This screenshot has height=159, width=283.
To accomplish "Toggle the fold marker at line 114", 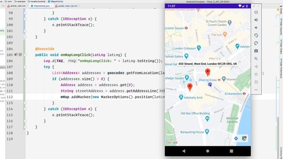I will [x=25, y=109].
